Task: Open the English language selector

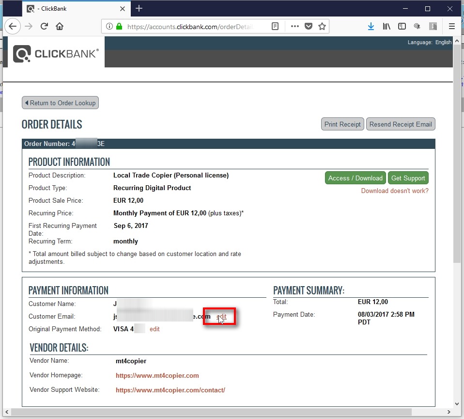Action: (x=443, y=42)
